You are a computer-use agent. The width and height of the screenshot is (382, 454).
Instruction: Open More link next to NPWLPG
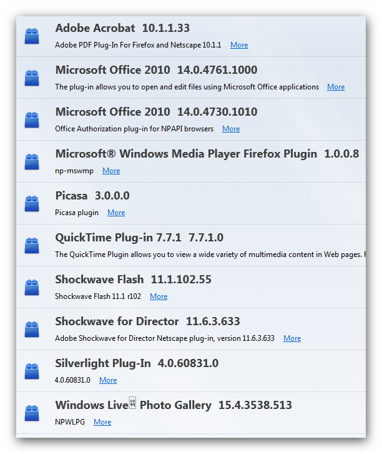click(102, 422)
